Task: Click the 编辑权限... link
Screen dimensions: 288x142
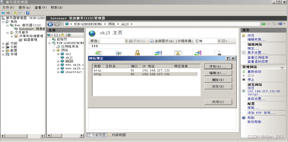Action: [257, 40]
